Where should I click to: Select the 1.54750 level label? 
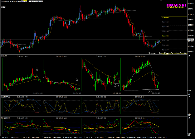[165, 41]
